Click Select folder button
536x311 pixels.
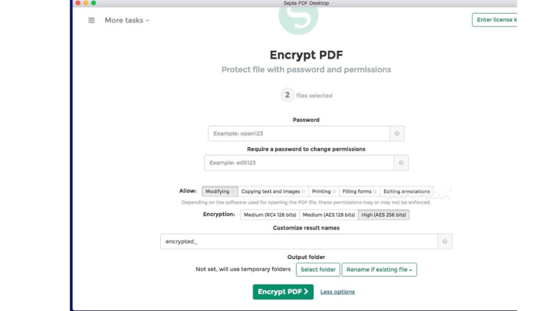318,270
